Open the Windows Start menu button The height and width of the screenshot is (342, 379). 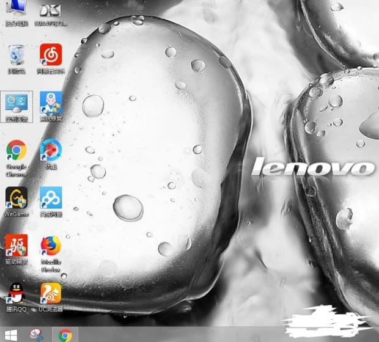click(x=11, y=335)
